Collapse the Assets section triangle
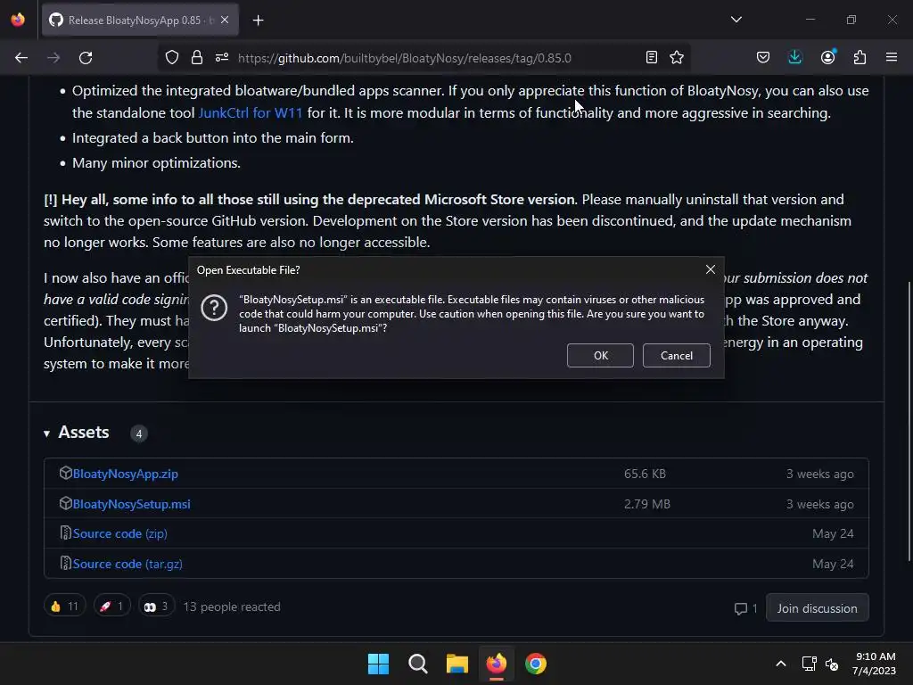The image size is (913, 685). (x=46, y=433)
